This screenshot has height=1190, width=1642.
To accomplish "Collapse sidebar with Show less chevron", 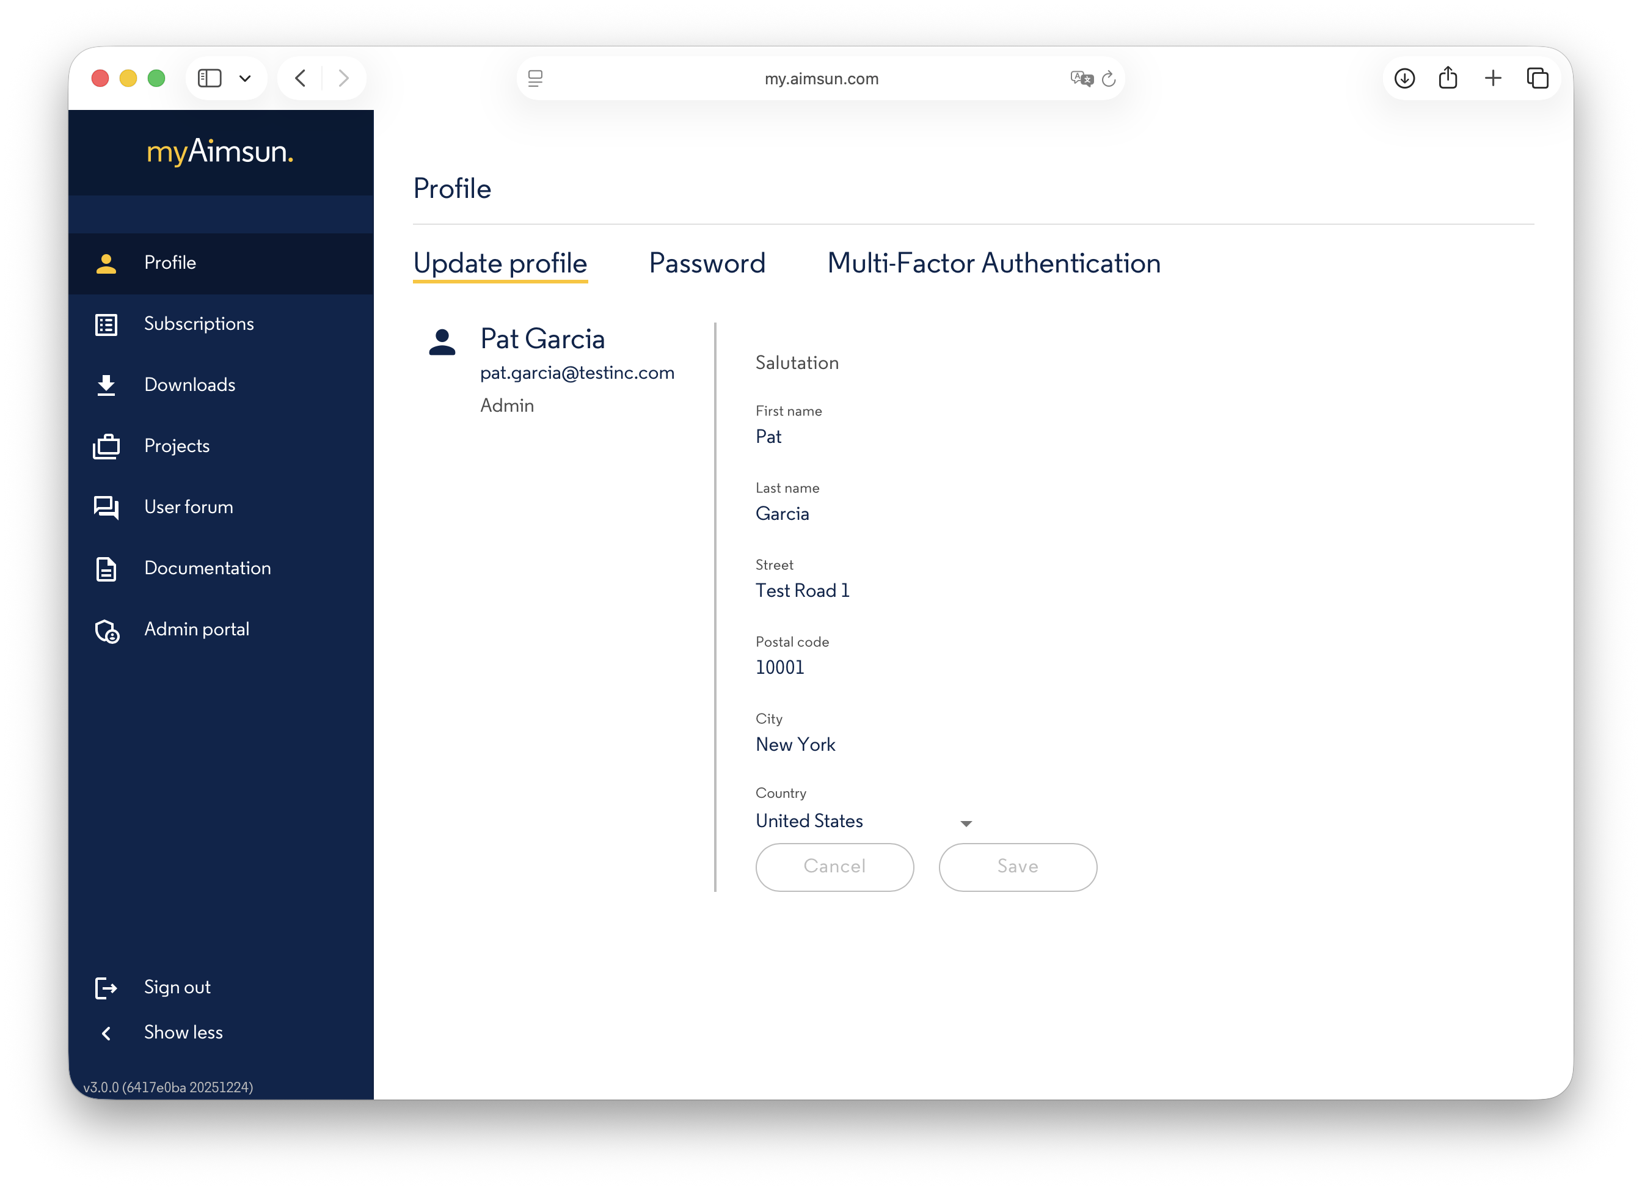I will pos(106,1034).
